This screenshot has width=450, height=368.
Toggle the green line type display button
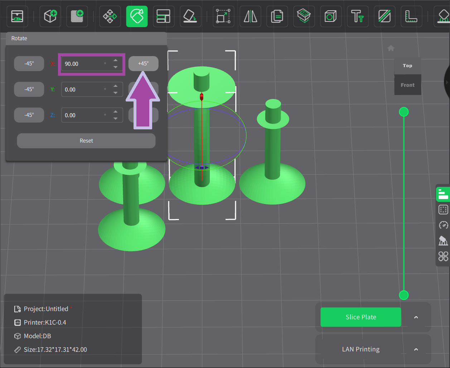(443, 195)
